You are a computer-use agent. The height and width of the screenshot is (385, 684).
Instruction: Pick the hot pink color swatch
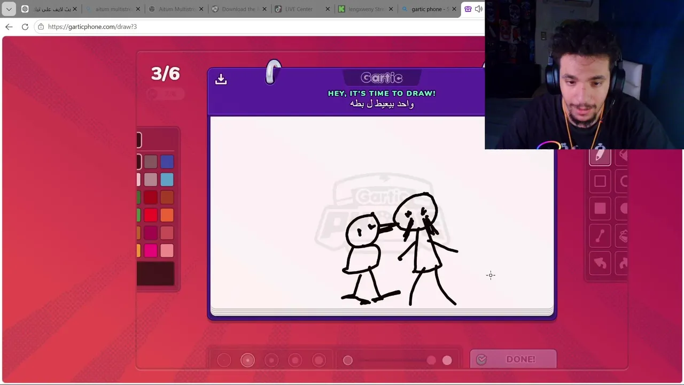[x=151, y=250]
